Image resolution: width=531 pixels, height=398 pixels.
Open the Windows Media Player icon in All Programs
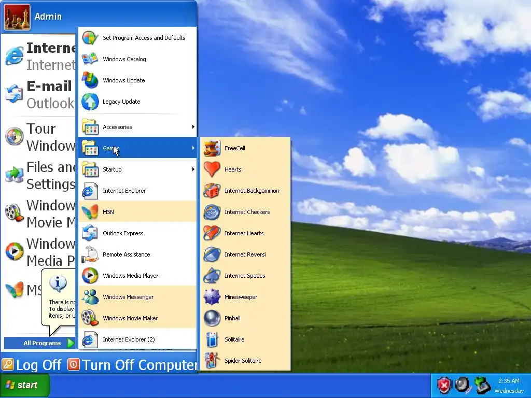click(90, 276)
